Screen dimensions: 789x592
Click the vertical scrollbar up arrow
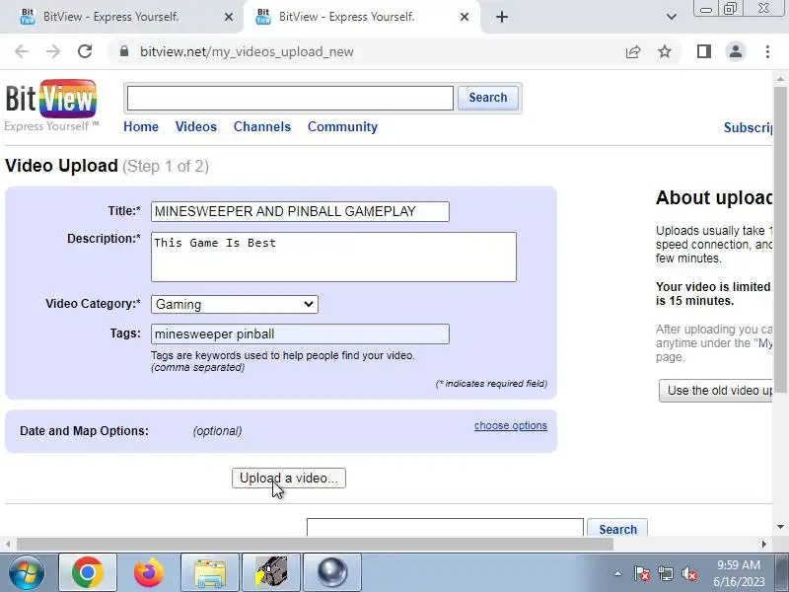[x=780, y=79]
